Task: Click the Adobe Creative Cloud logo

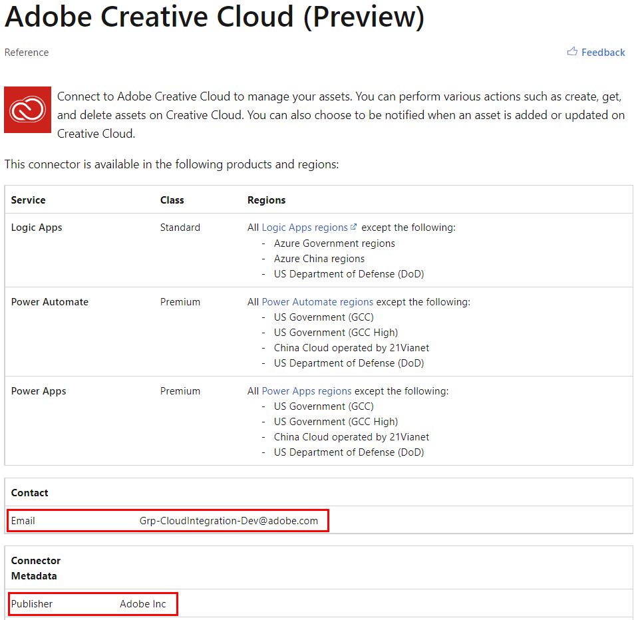Action: pos(28,110)
